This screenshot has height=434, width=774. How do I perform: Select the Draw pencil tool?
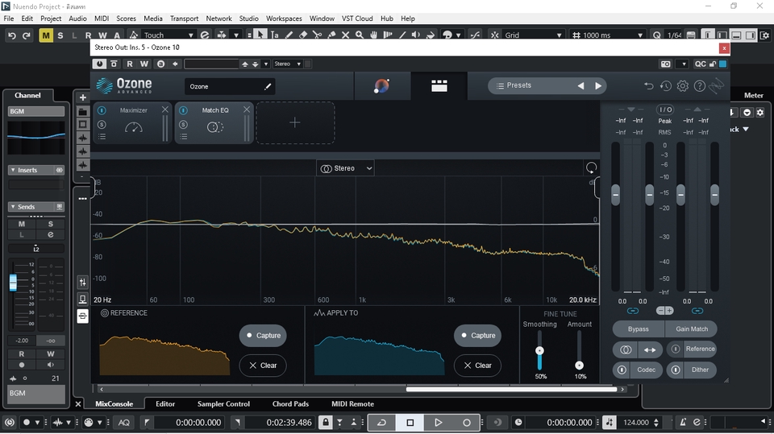289,35
